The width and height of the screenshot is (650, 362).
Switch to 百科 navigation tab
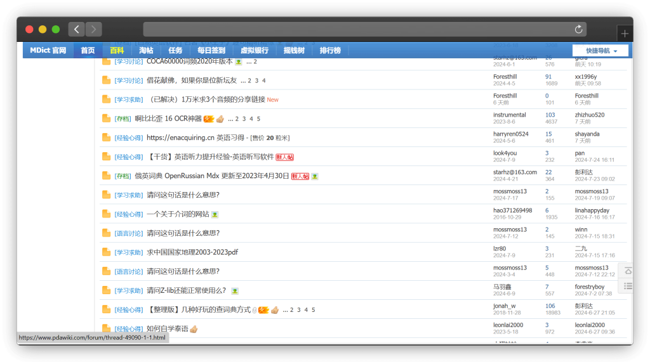click(x=117, y=50)
